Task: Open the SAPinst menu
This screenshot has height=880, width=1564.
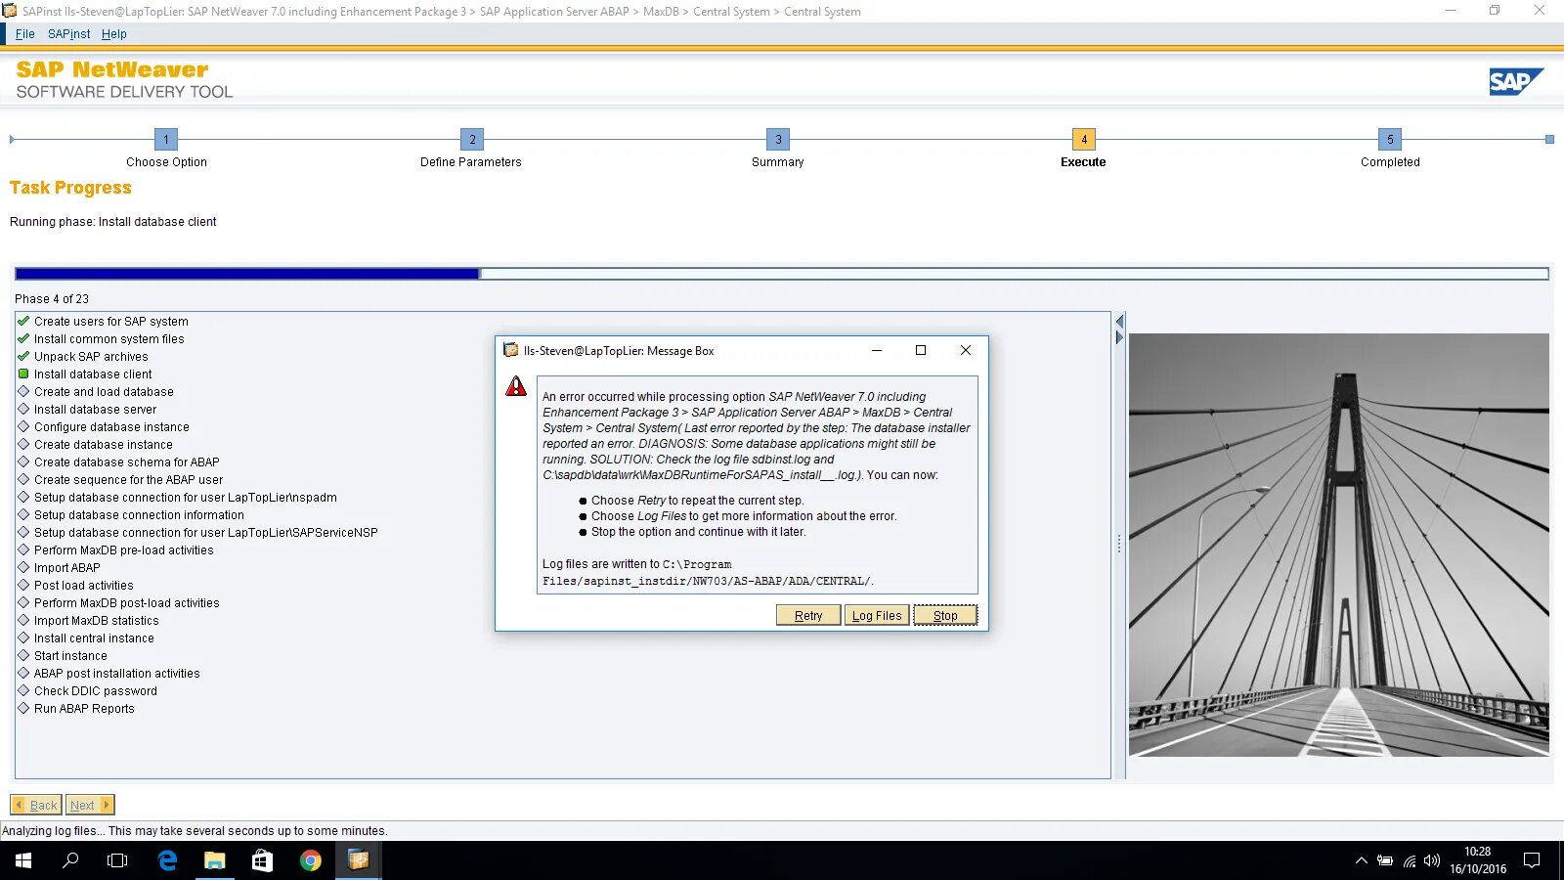Action: pyautogui.click(x=68, y=33)
